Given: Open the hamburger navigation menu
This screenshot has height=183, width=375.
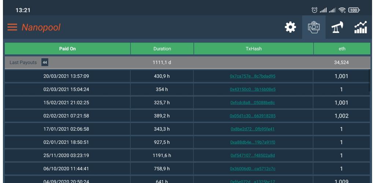Looking at the screenshot, I should coord(12,27).
